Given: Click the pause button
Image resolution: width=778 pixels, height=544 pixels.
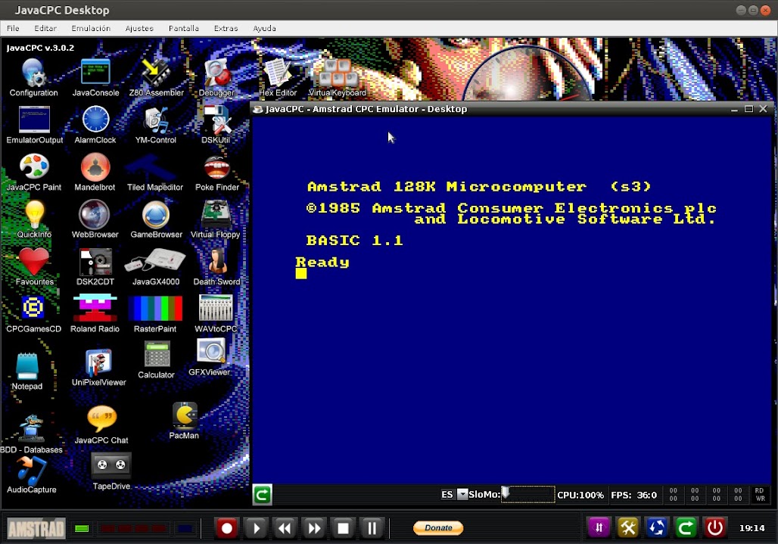Looking at the screenshot, I should pos(372,528).
